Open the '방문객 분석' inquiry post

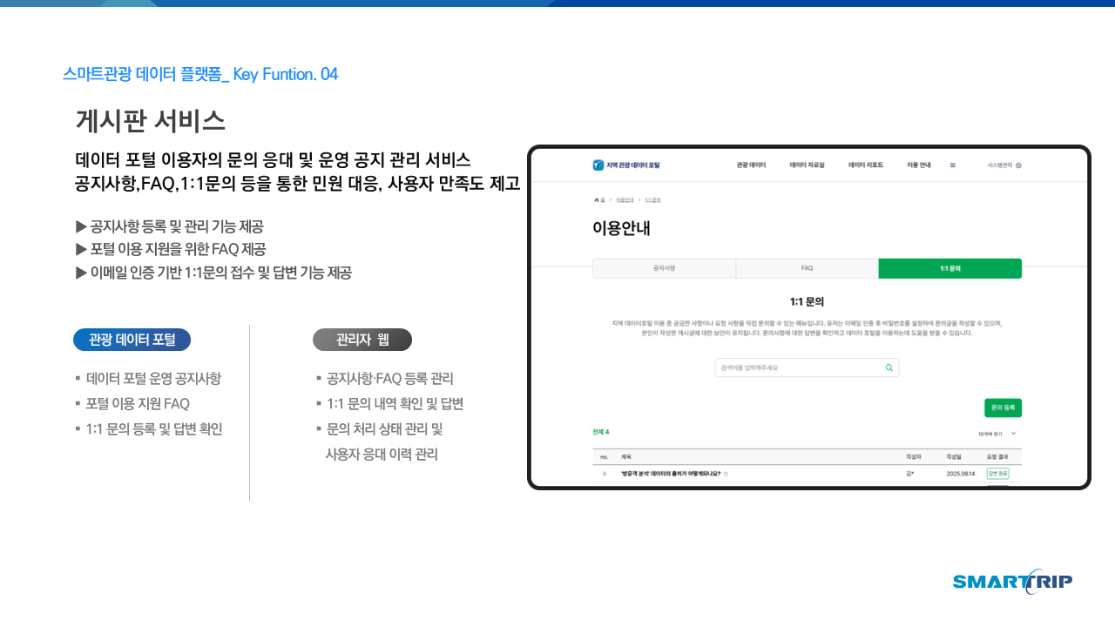coord(670,474)
